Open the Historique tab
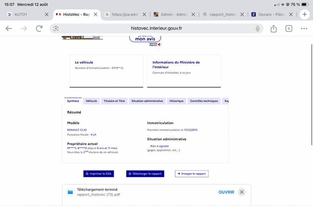The width and height of the screenshot is (313, 206). (176, 101)
